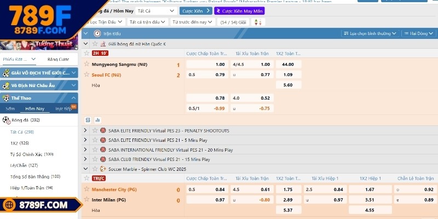
Task: Select 1X2 (126) bet type
Action: click(x=20, y=143)
